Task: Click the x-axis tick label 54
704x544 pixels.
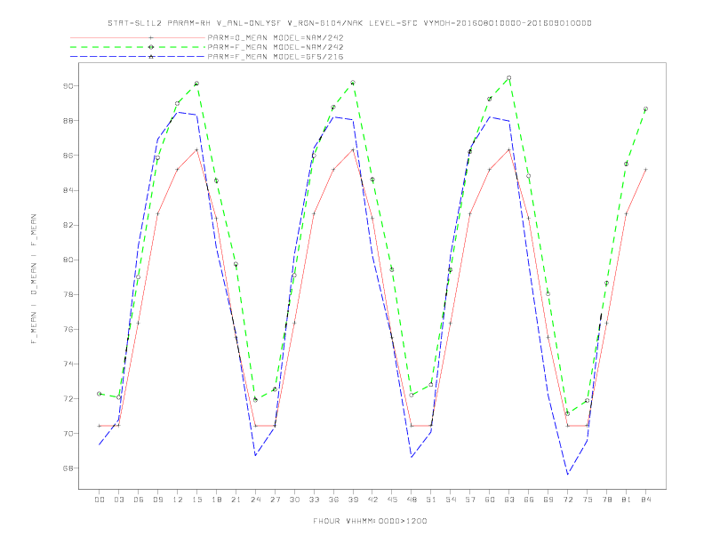Action: click(451, 500)
